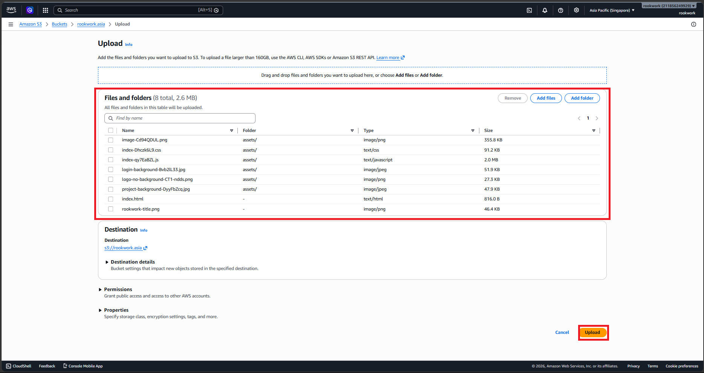Click the 355.8 KB size cell
Viewport: 704px width, 373px height.
[x=493, y=140]
